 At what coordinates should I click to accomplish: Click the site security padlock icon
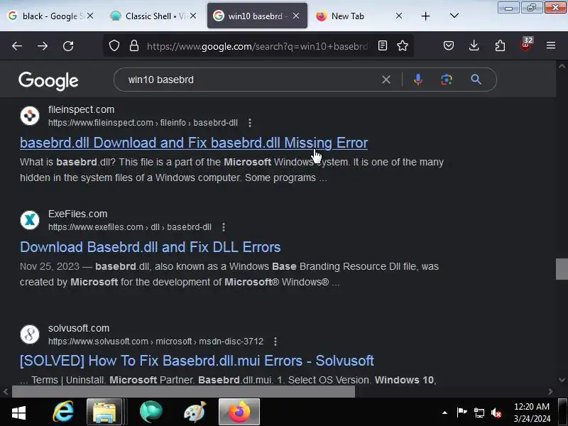(x=134, y=46)
